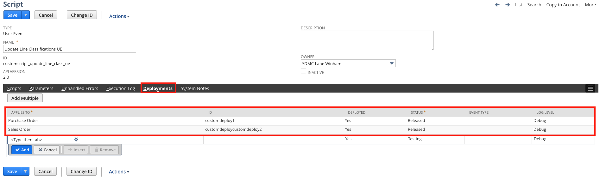Viewport: 600px width, 181px height.
Task: Click the Add Multiple button
Action: [25, 98]
